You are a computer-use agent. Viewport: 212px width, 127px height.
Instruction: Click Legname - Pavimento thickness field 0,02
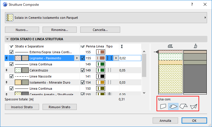(x=130, y=58)
